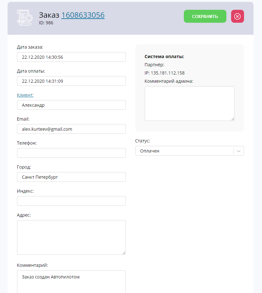Open order number link 1608633056
The image size is (262, 293).
[83, 15]
